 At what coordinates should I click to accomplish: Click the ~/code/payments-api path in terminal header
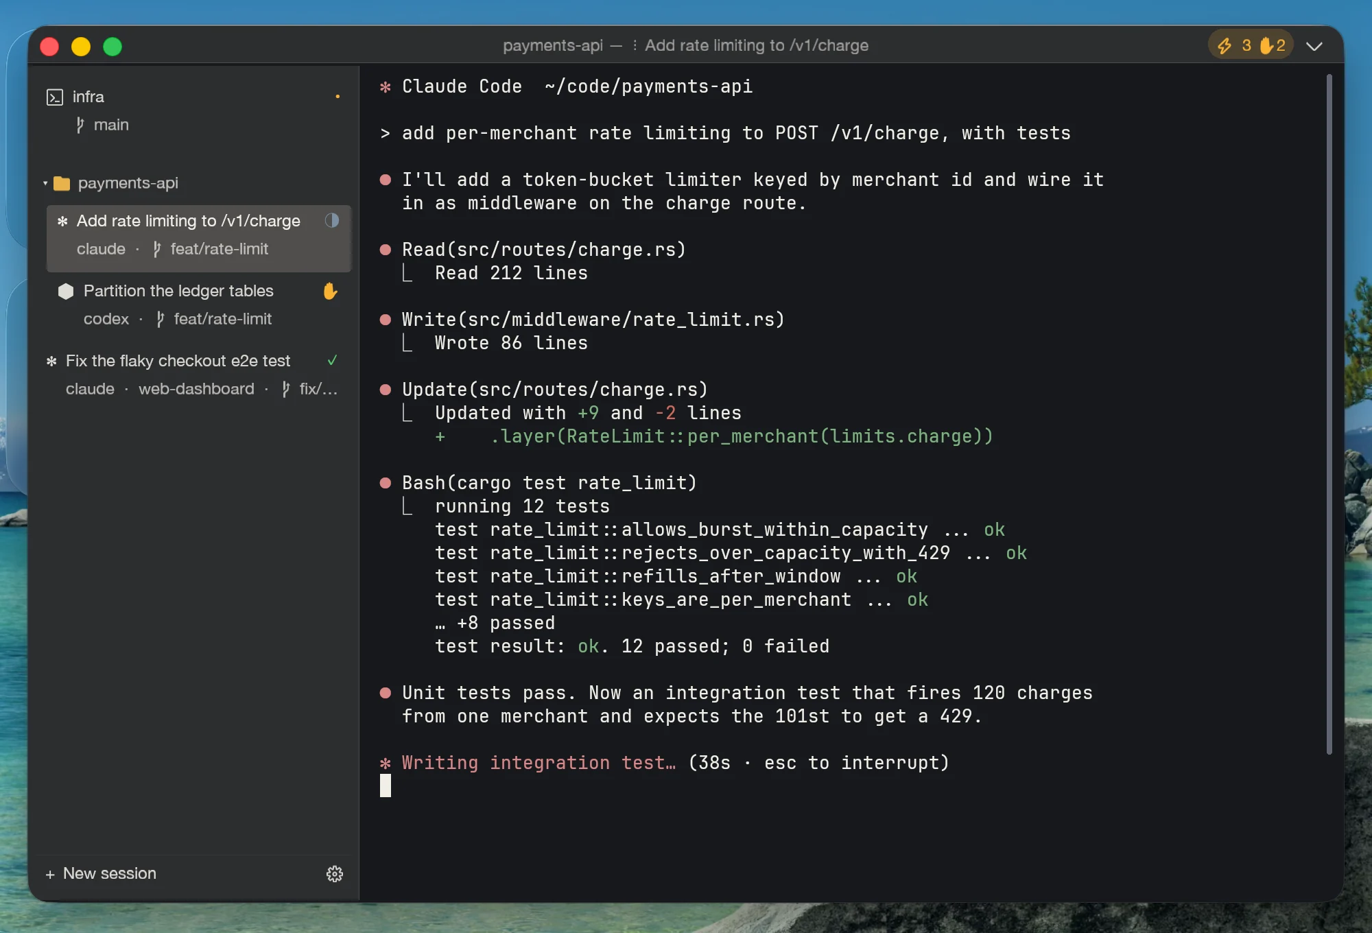coord(648,86)
